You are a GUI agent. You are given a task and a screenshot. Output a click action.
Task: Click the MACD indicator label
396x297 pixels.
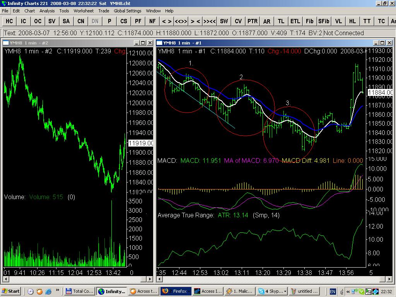pos(167,160)
